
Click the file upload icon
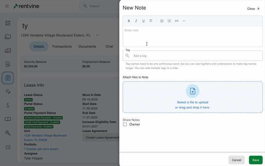click(x=192, y=91)
